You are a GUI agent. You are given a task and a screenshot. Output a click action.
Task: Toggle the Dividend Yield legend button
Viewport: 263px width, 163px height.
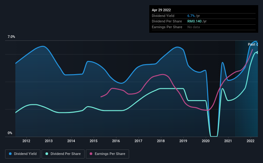[23, 154]
